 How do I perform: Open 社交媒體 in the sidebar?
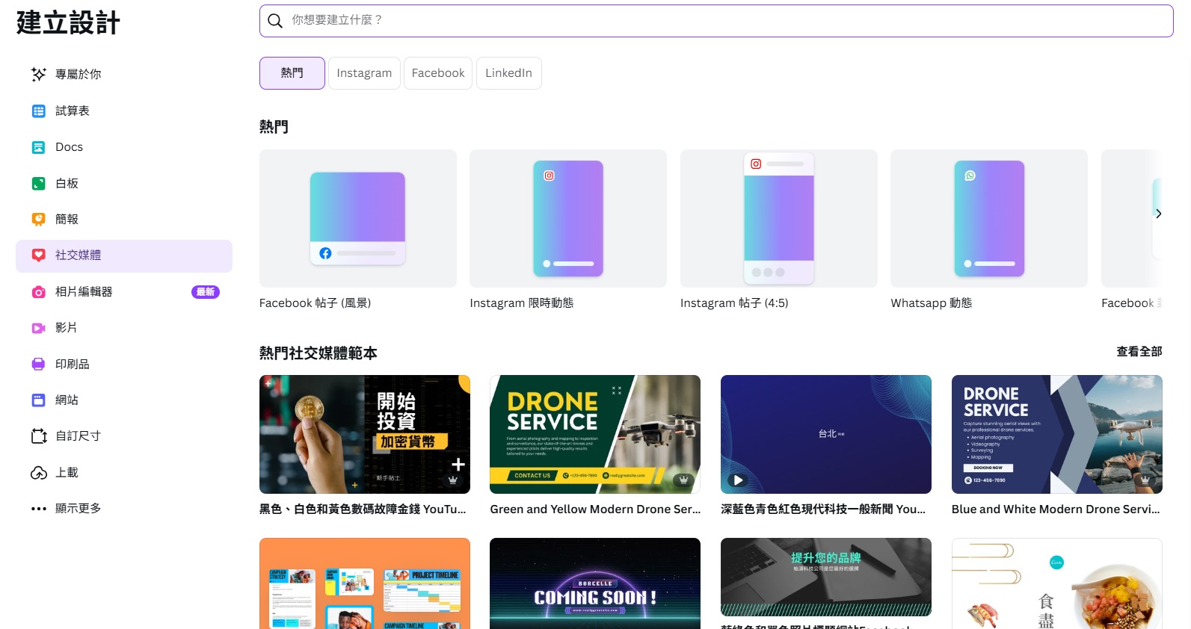tap(124, 255)
